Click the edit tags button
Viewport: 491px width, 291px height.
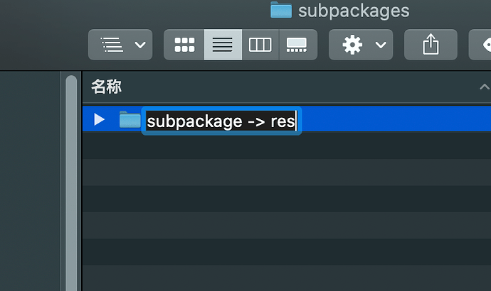481,45
